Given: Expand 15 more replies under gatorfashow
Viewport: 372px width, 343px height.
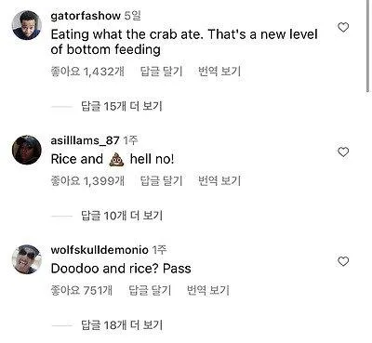Looking at the screenshot, I should [122, 106].
